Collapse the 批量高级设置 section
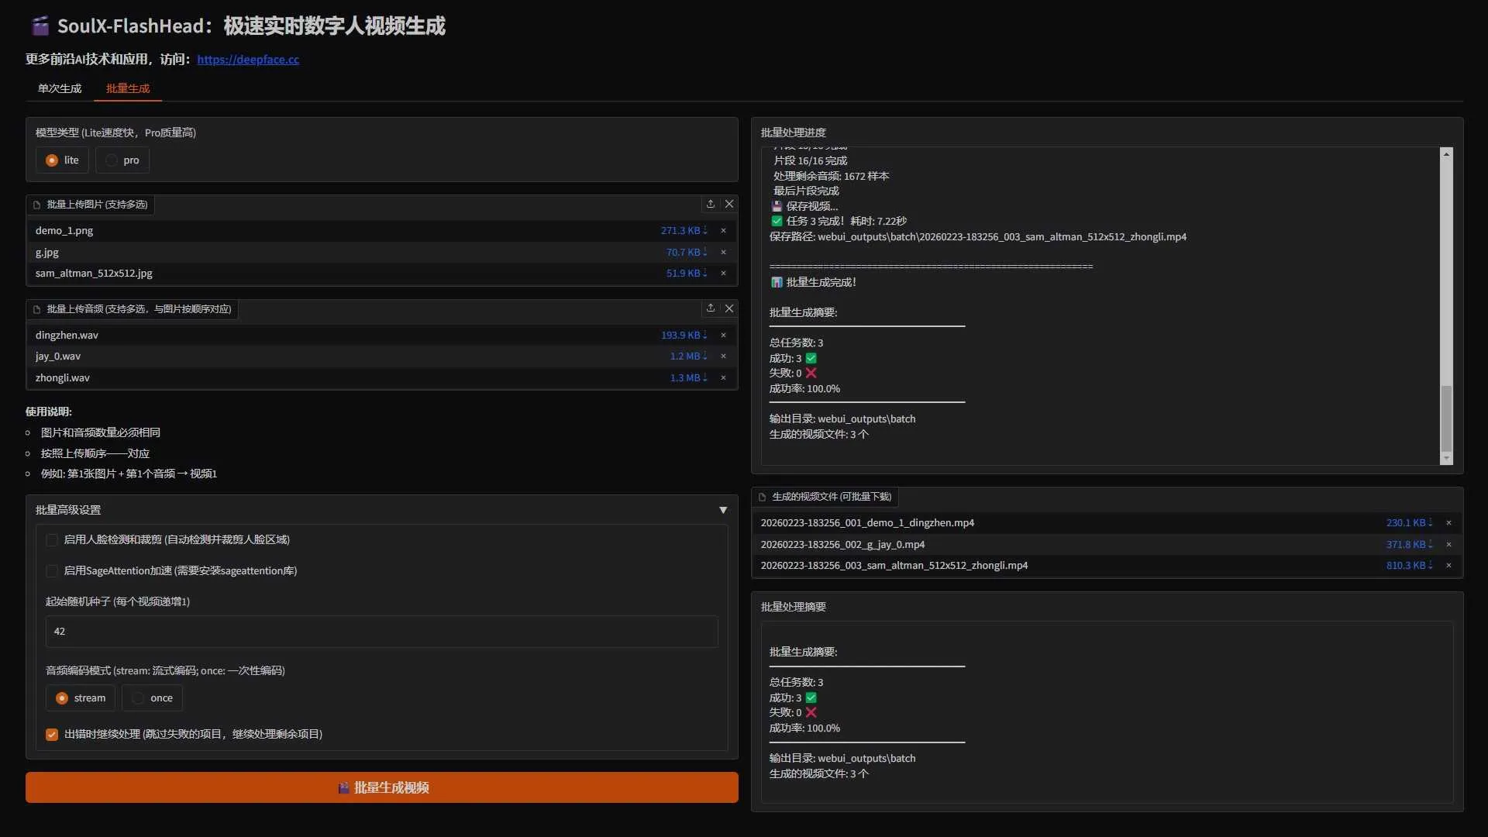 [x=723, y=510]
